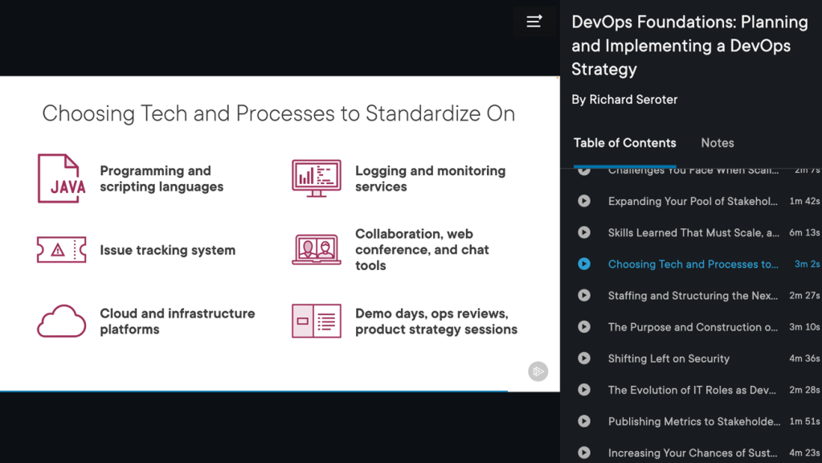Click the Pluralsight watermark icon on slide
The image size is (822, 463).
(538, 371)
